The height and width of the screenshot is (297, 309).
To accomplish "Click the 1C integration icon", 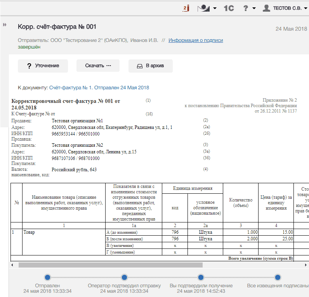I will point(229,8).
